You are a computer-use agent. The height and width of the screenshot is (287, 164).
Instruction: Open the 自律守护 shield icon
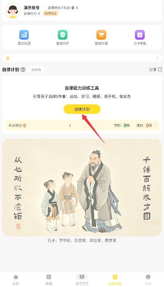(63, 35)
